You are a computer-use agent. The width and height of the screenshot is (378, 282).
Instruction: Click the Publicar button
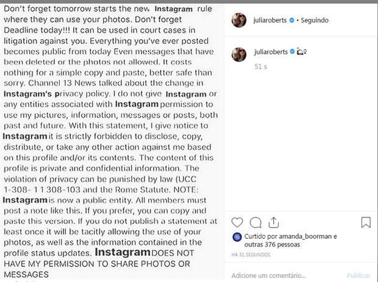coord(358,275)
